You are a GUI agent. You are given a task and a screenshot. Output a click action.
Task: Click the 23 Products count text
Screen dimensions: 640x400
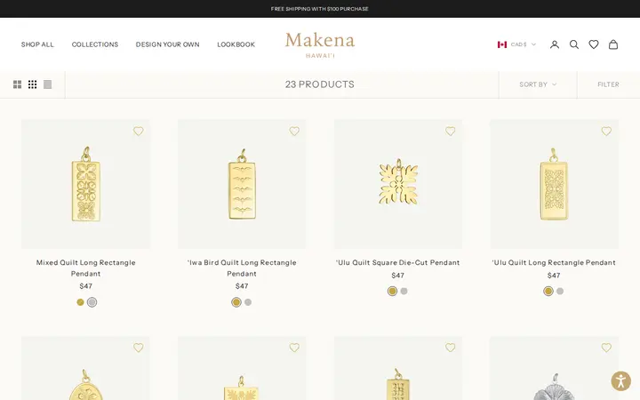pos(320,84)
